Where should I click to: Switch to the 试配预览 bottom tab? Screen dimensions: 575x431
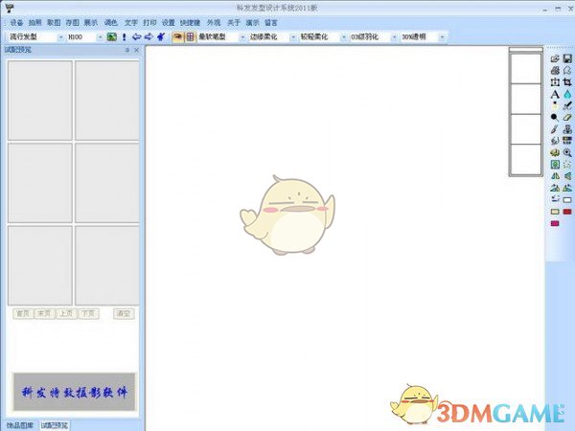[x=55, y=425]
